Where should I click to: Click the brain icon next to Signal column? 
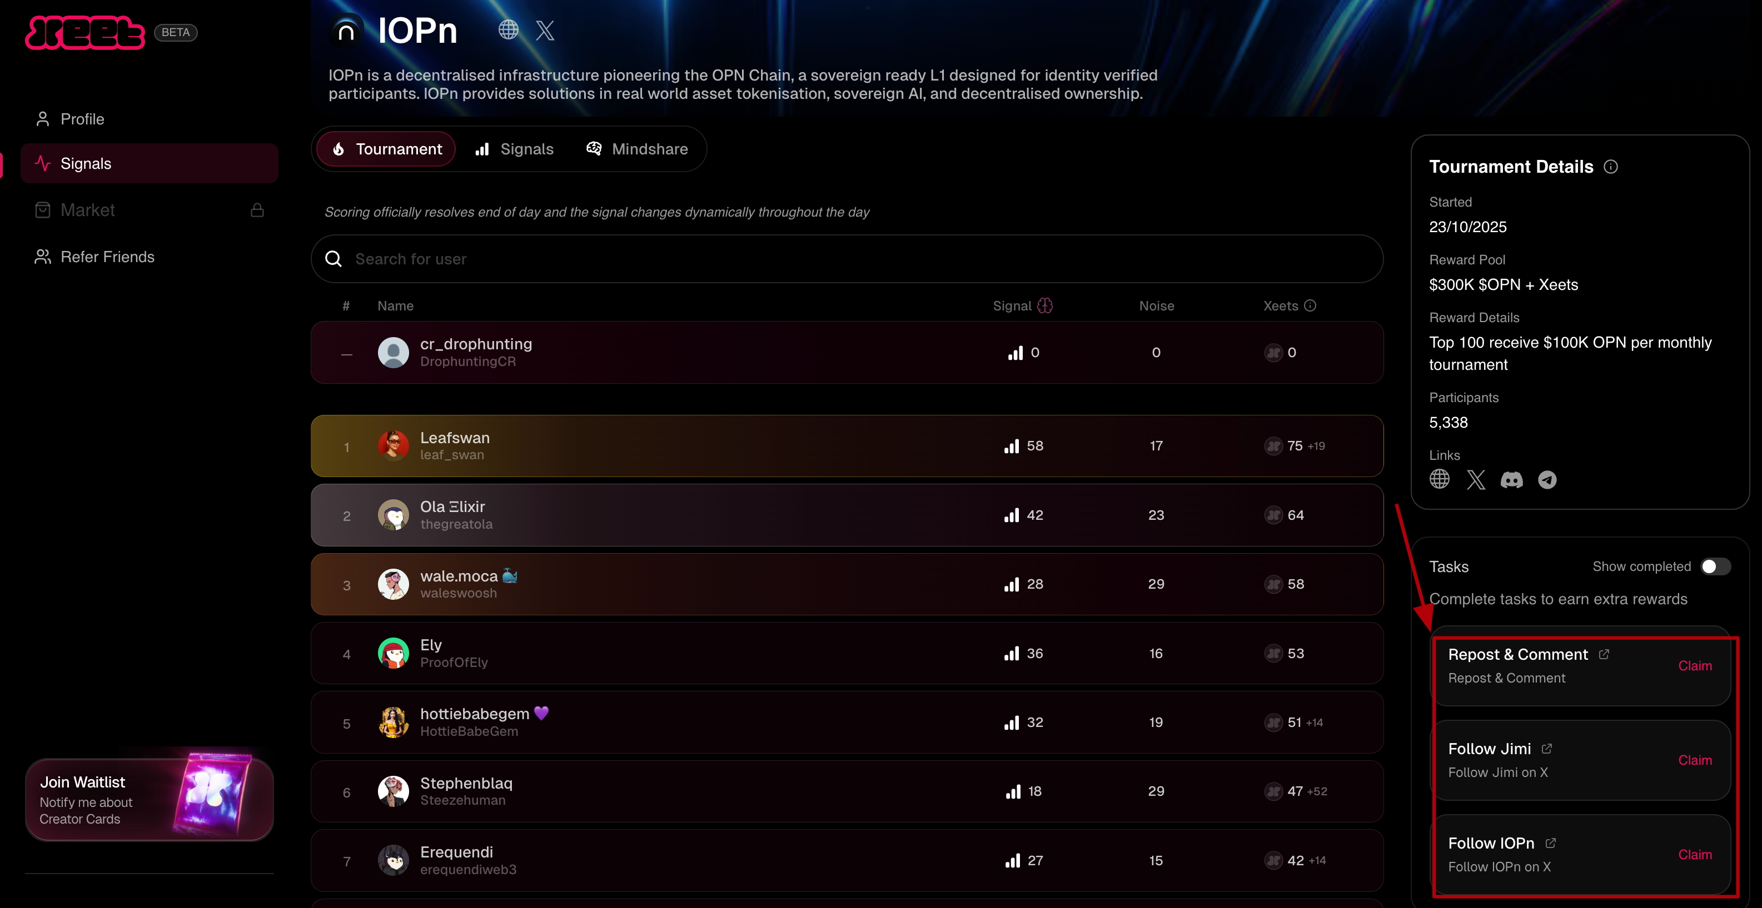click(1045, 305)
